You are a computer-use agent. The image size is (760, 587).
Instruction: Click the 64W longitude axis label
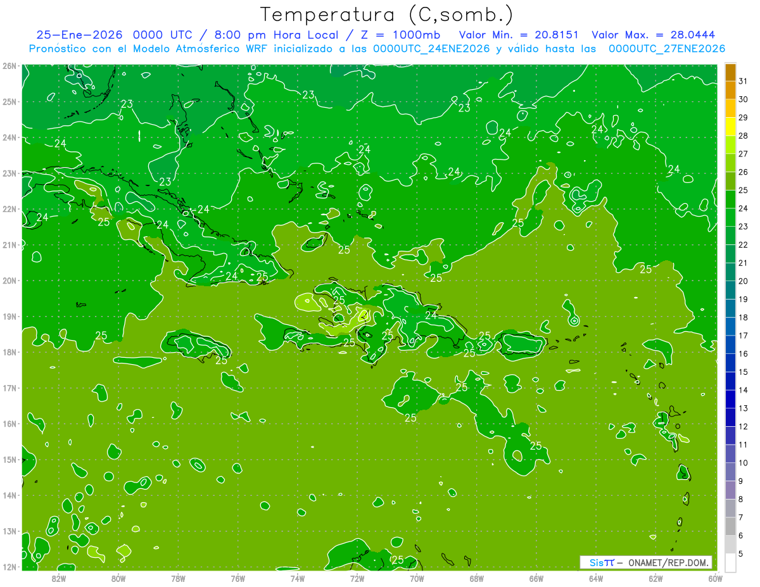[596, 578]
